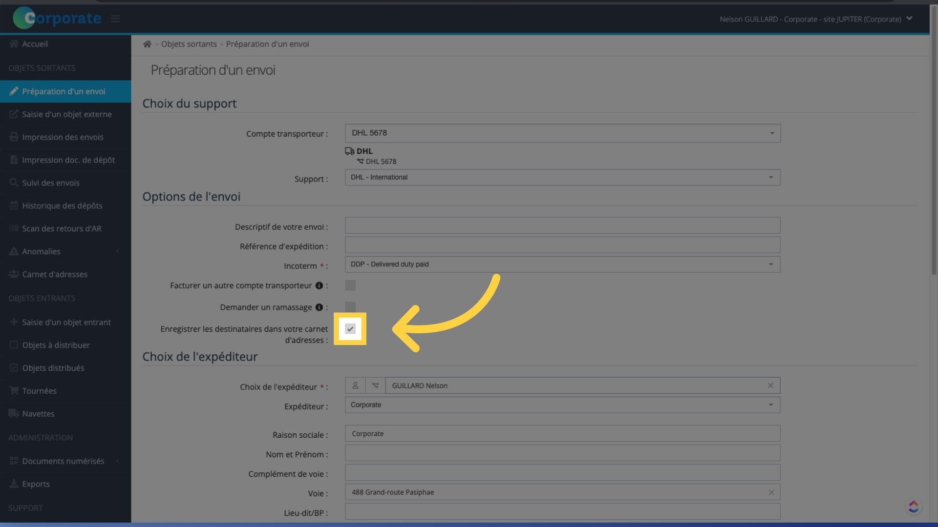Click the Référence d'expédition input field
This screenshot has width=938, height=527.
pos(562,246)
